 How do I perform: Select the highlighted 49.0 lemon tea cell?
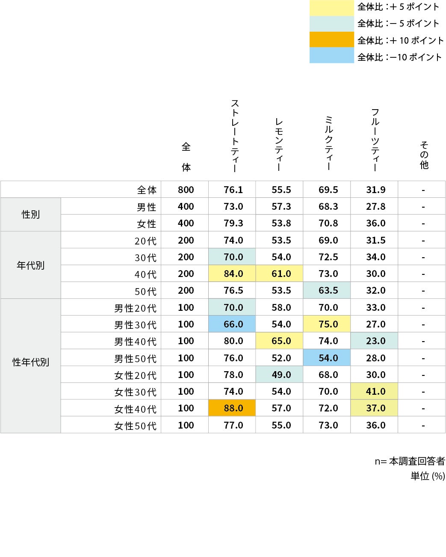(x=280, y=374)
